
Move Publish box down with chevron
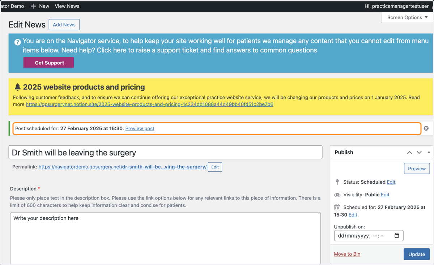click(419, 153)
